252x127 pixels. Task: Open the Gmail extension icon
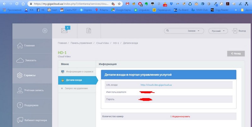[128, 4]
